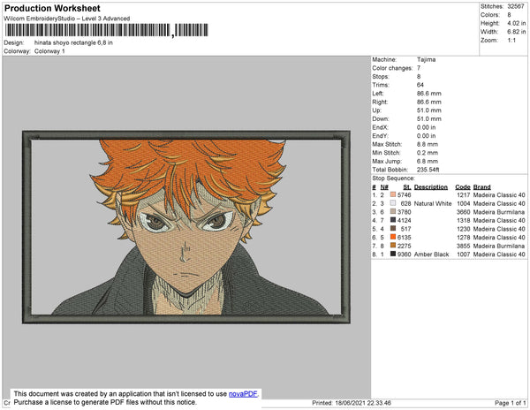The image size is (530, 410).
Task: Click thread code 1007 in the stop sequence
Action: [x=463, y=254]
